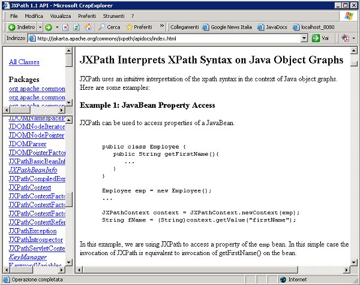Open the Indietro history dropdown arrow

click(40, 27)
